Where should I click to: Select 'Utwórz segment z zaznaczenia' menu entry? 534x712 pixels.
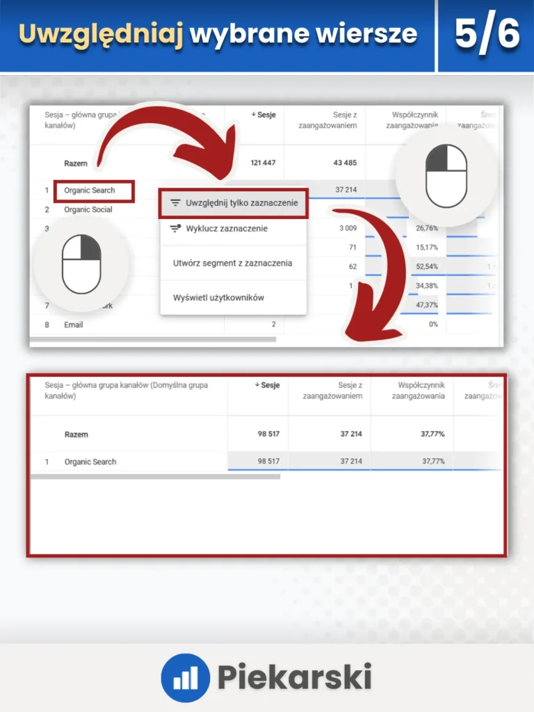(232, 263)
